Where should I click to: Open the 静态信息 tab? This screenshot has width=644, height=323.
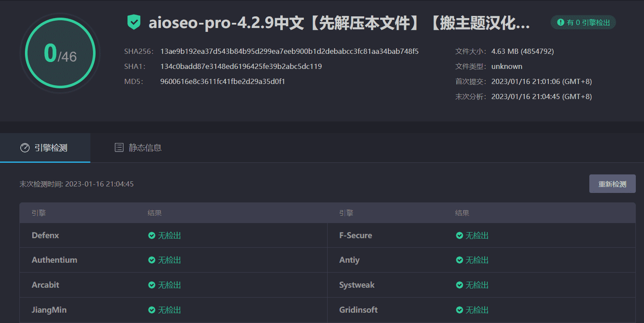[x=138, y=148]
